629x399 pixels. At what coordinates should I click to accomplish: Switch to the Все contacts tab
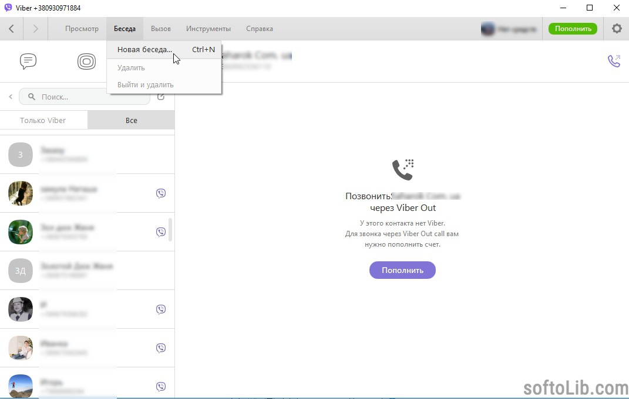131,121
